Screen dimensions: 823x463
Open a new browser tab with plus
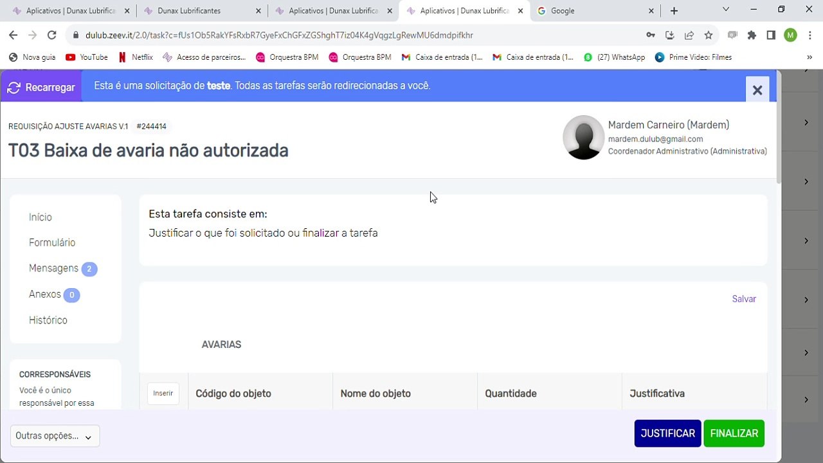click(x=674, y=11)
